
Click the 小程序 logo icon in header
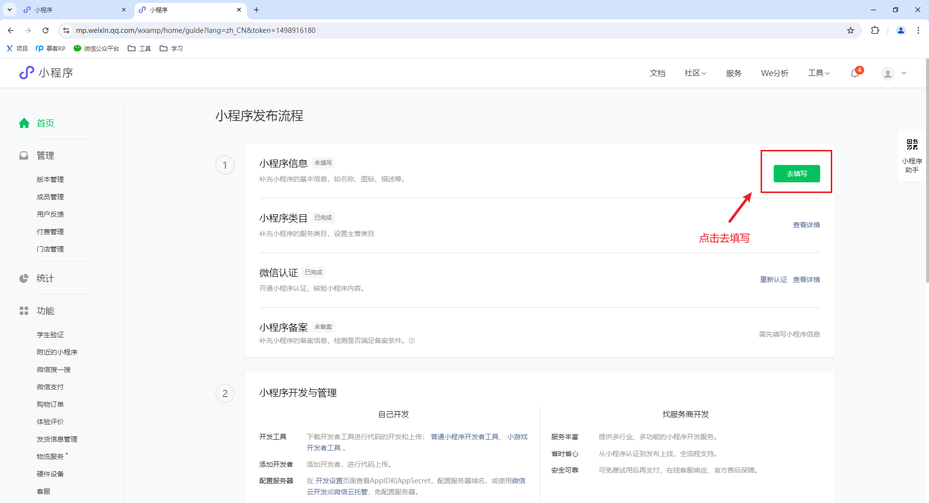tap(27, 73)
